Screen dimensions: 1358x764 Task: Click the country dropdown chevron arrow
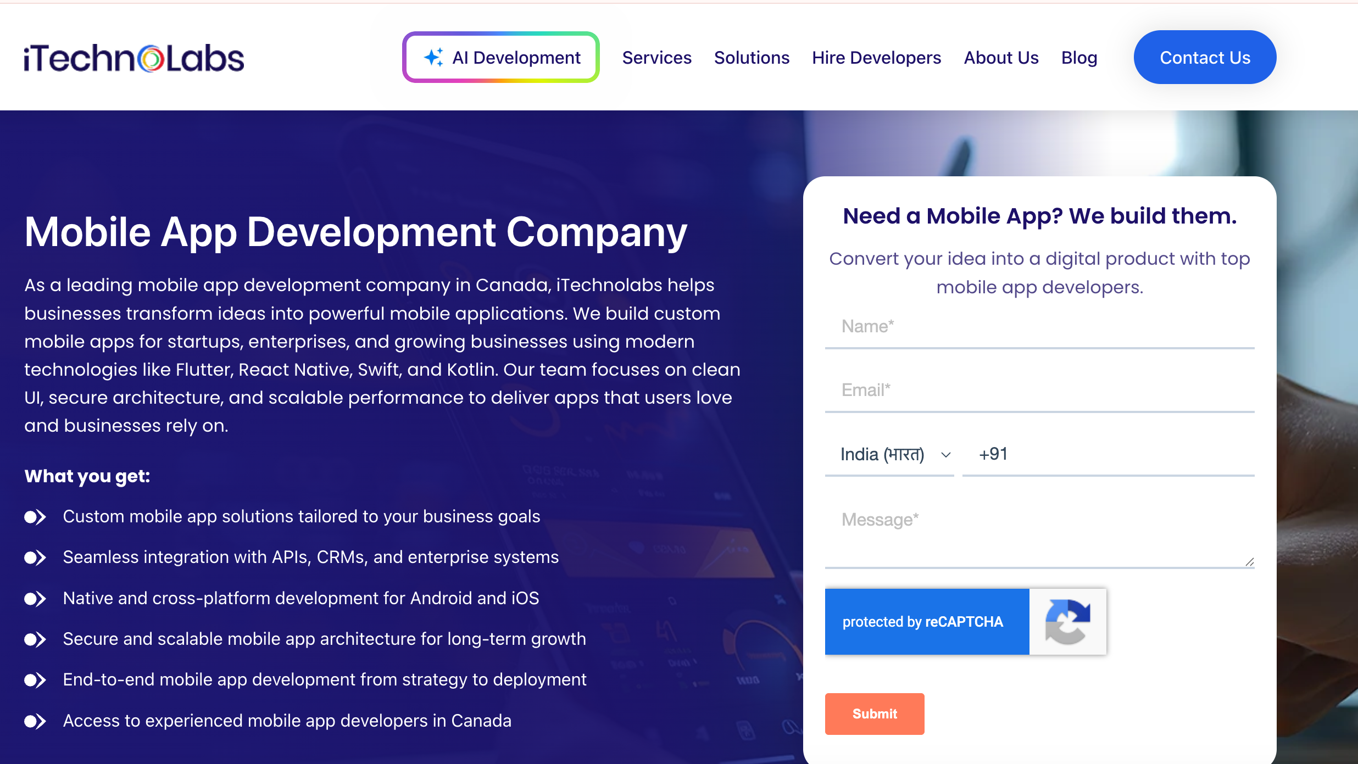click(x=945, y=455)
